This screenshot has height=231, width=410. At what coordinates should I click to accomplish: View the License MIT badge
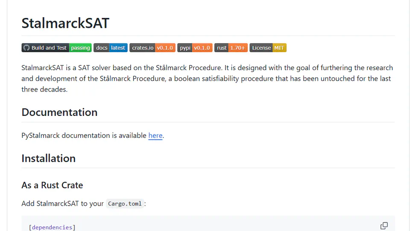pos(268,47)
